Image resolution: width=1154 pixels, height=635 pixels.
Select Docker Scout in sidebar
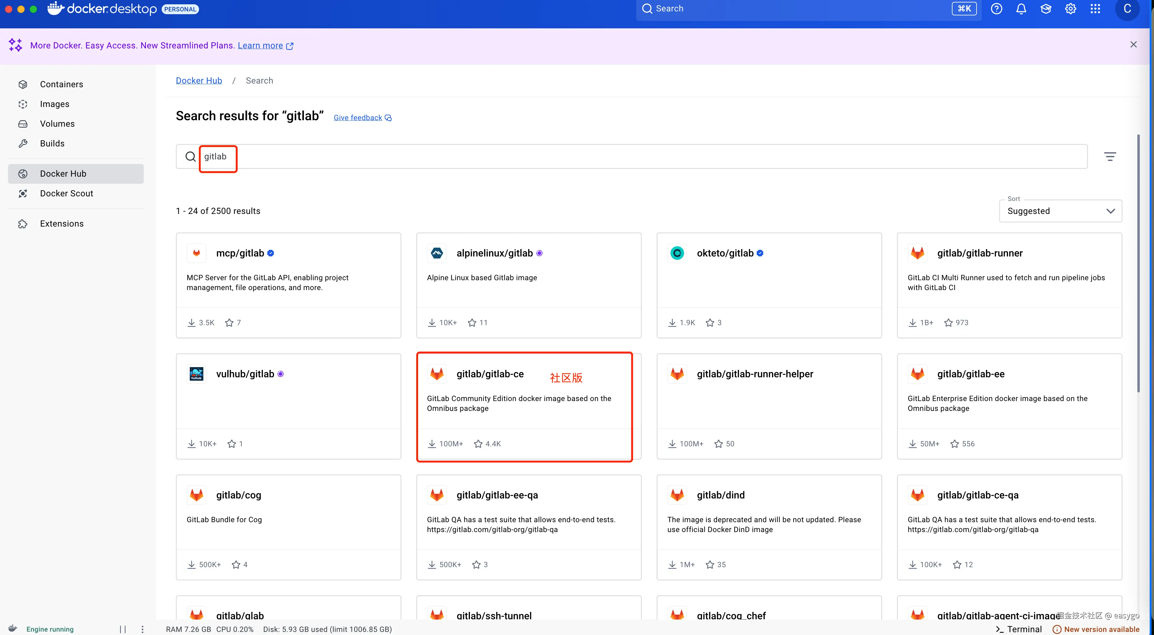click(66, 193)
